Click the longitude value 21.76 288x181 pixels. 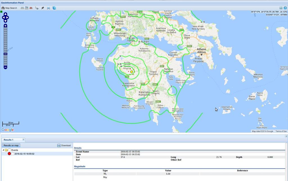(219, 157)
